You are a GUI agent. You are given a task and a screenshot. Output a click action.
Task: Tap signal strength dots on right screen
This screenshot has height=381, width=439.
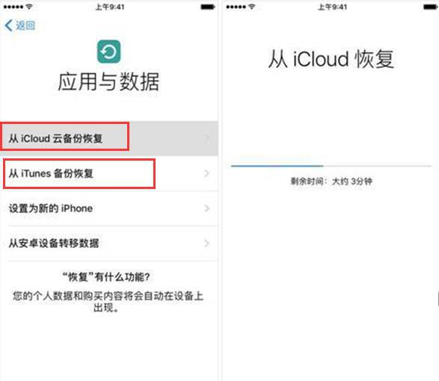(x=236, y=7)
